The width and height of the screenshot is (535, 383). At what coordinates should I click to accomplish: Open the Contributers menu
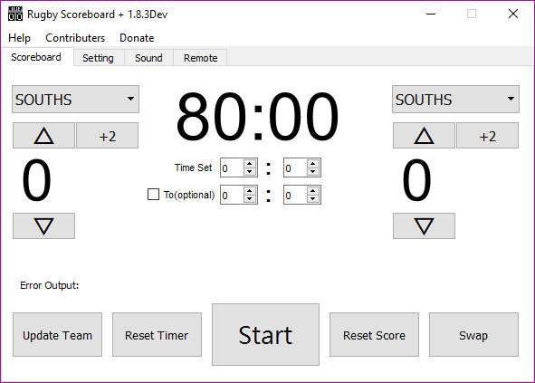[x=75, y=38]
